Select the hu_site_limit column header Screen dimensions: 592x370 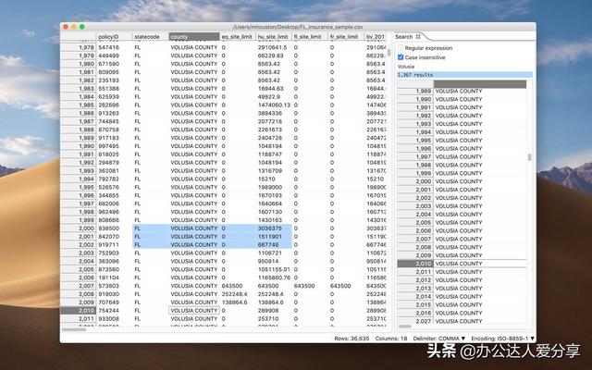(274, 37)
